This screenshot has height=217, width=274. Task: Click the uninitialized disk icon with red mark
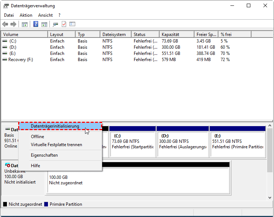[x=8, y=165]
